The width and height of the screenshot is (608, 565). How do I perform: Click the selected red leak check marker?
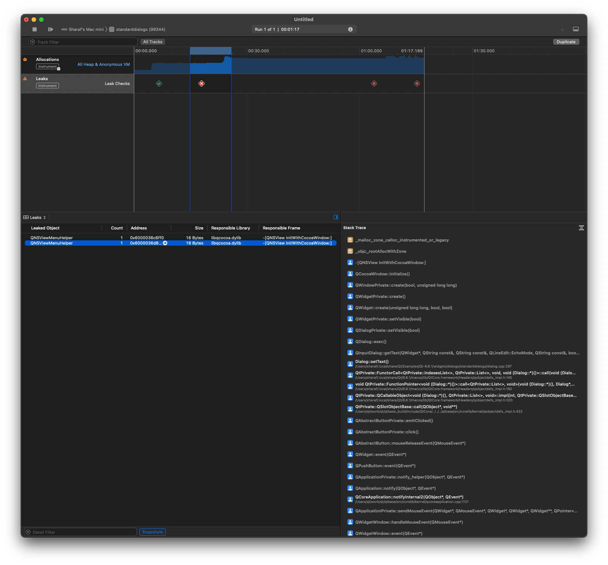[x=202, y=84]
